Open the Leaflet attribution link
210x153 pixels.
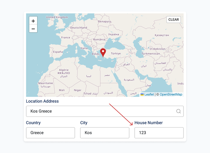(149, 94)
